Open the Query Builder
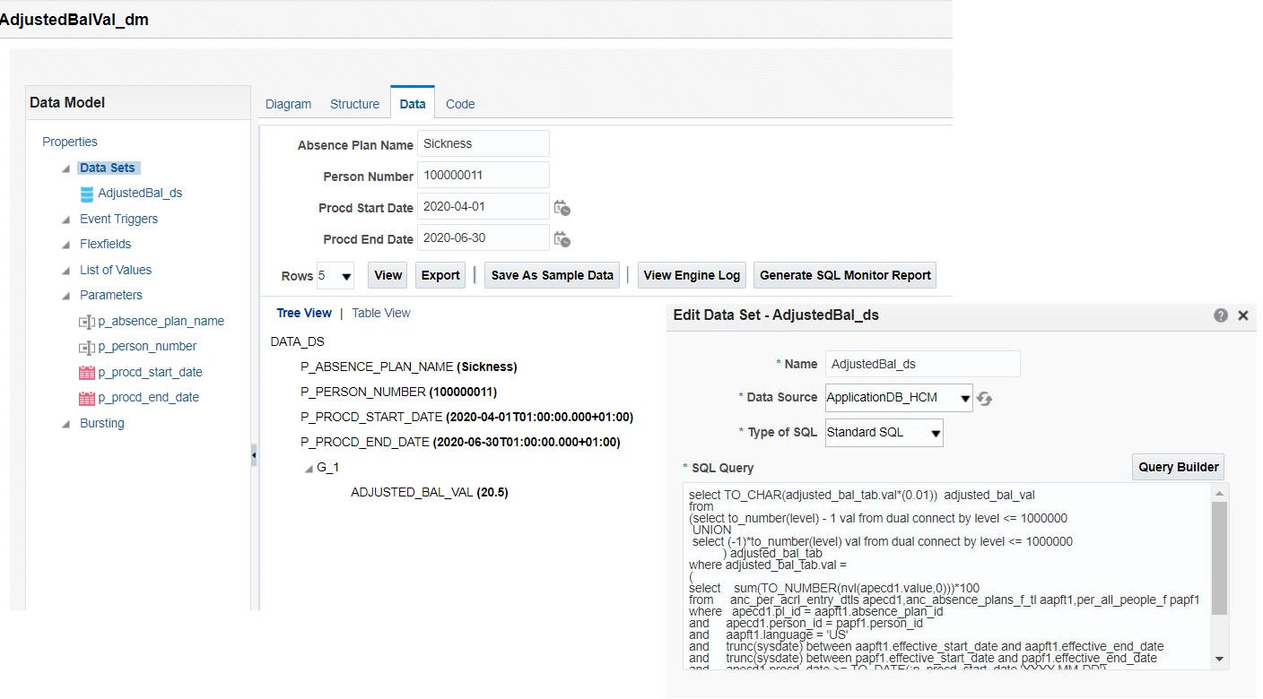 click(1178, 466)
